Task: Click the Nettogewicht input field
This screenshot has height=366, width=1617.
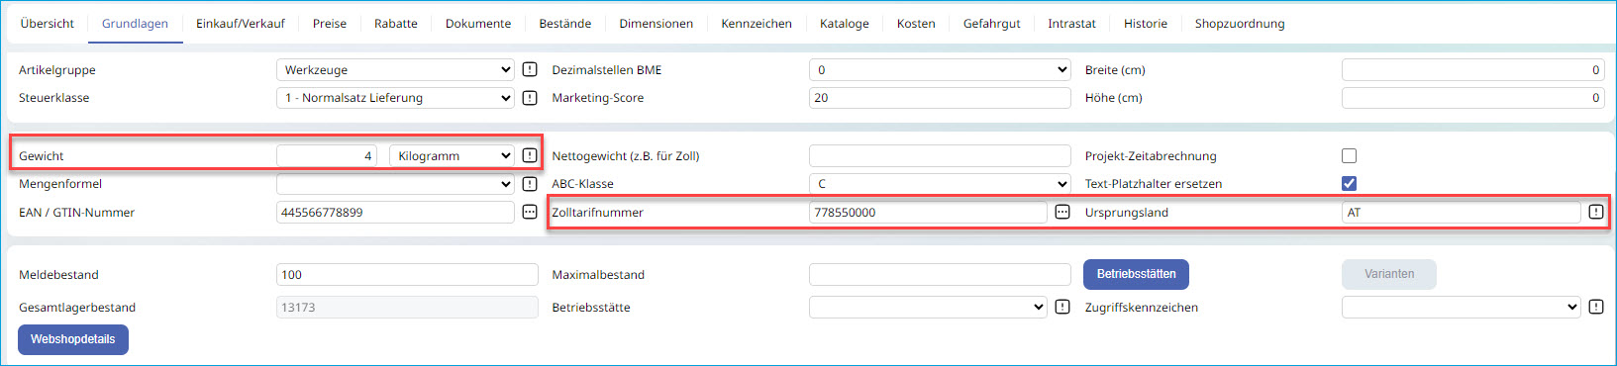Action: pyautogui.click(x=940, y=155)
